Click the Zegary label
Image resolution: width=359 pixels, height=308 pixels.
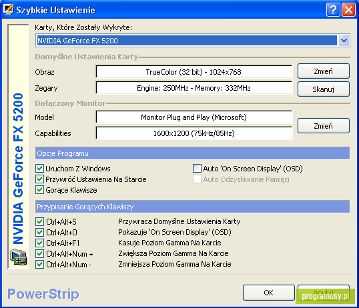click(x=46, y=88)
